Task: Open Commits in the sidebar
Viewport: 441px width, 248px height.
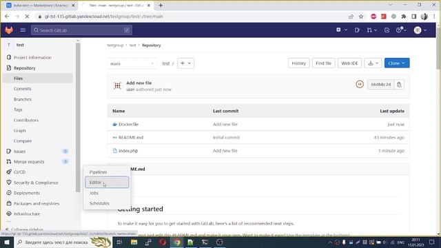Action: pos(22,89)
